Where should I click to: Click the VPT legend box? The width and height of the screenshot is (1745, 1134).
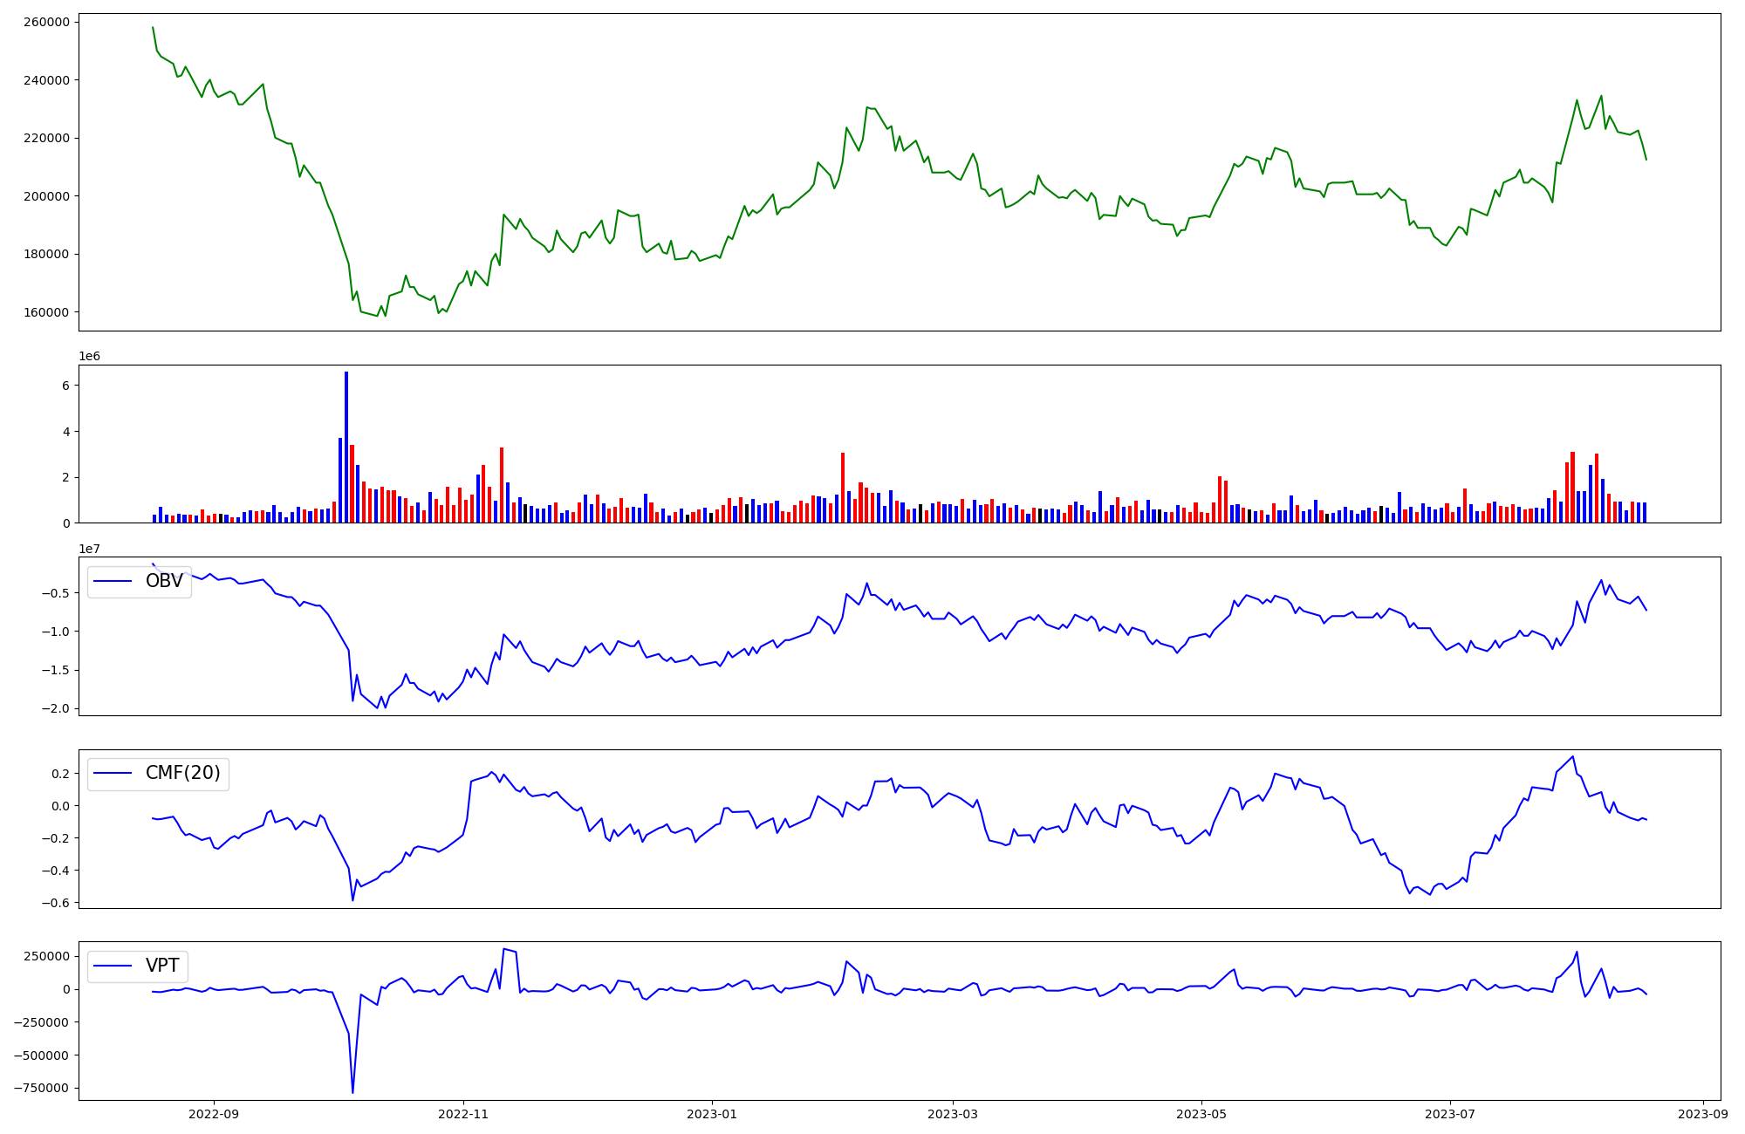(138, 966)
